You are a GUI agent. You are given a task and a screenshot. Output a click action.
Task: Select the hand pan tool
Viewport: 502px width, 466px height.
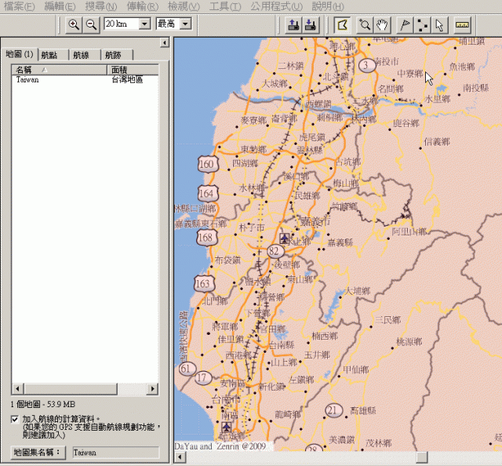pyautogui.click(x=382, y=25)
